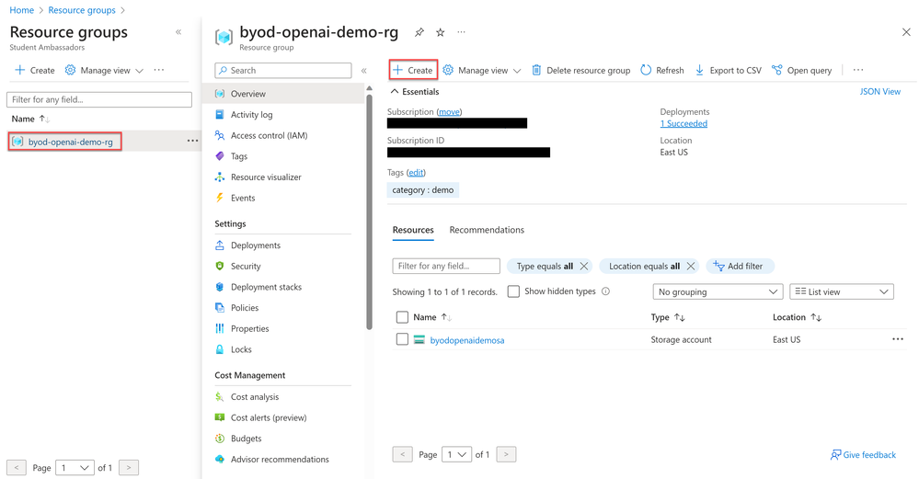Open the List view dropdown
Viewport: 919px width, 479px height.
842,291
